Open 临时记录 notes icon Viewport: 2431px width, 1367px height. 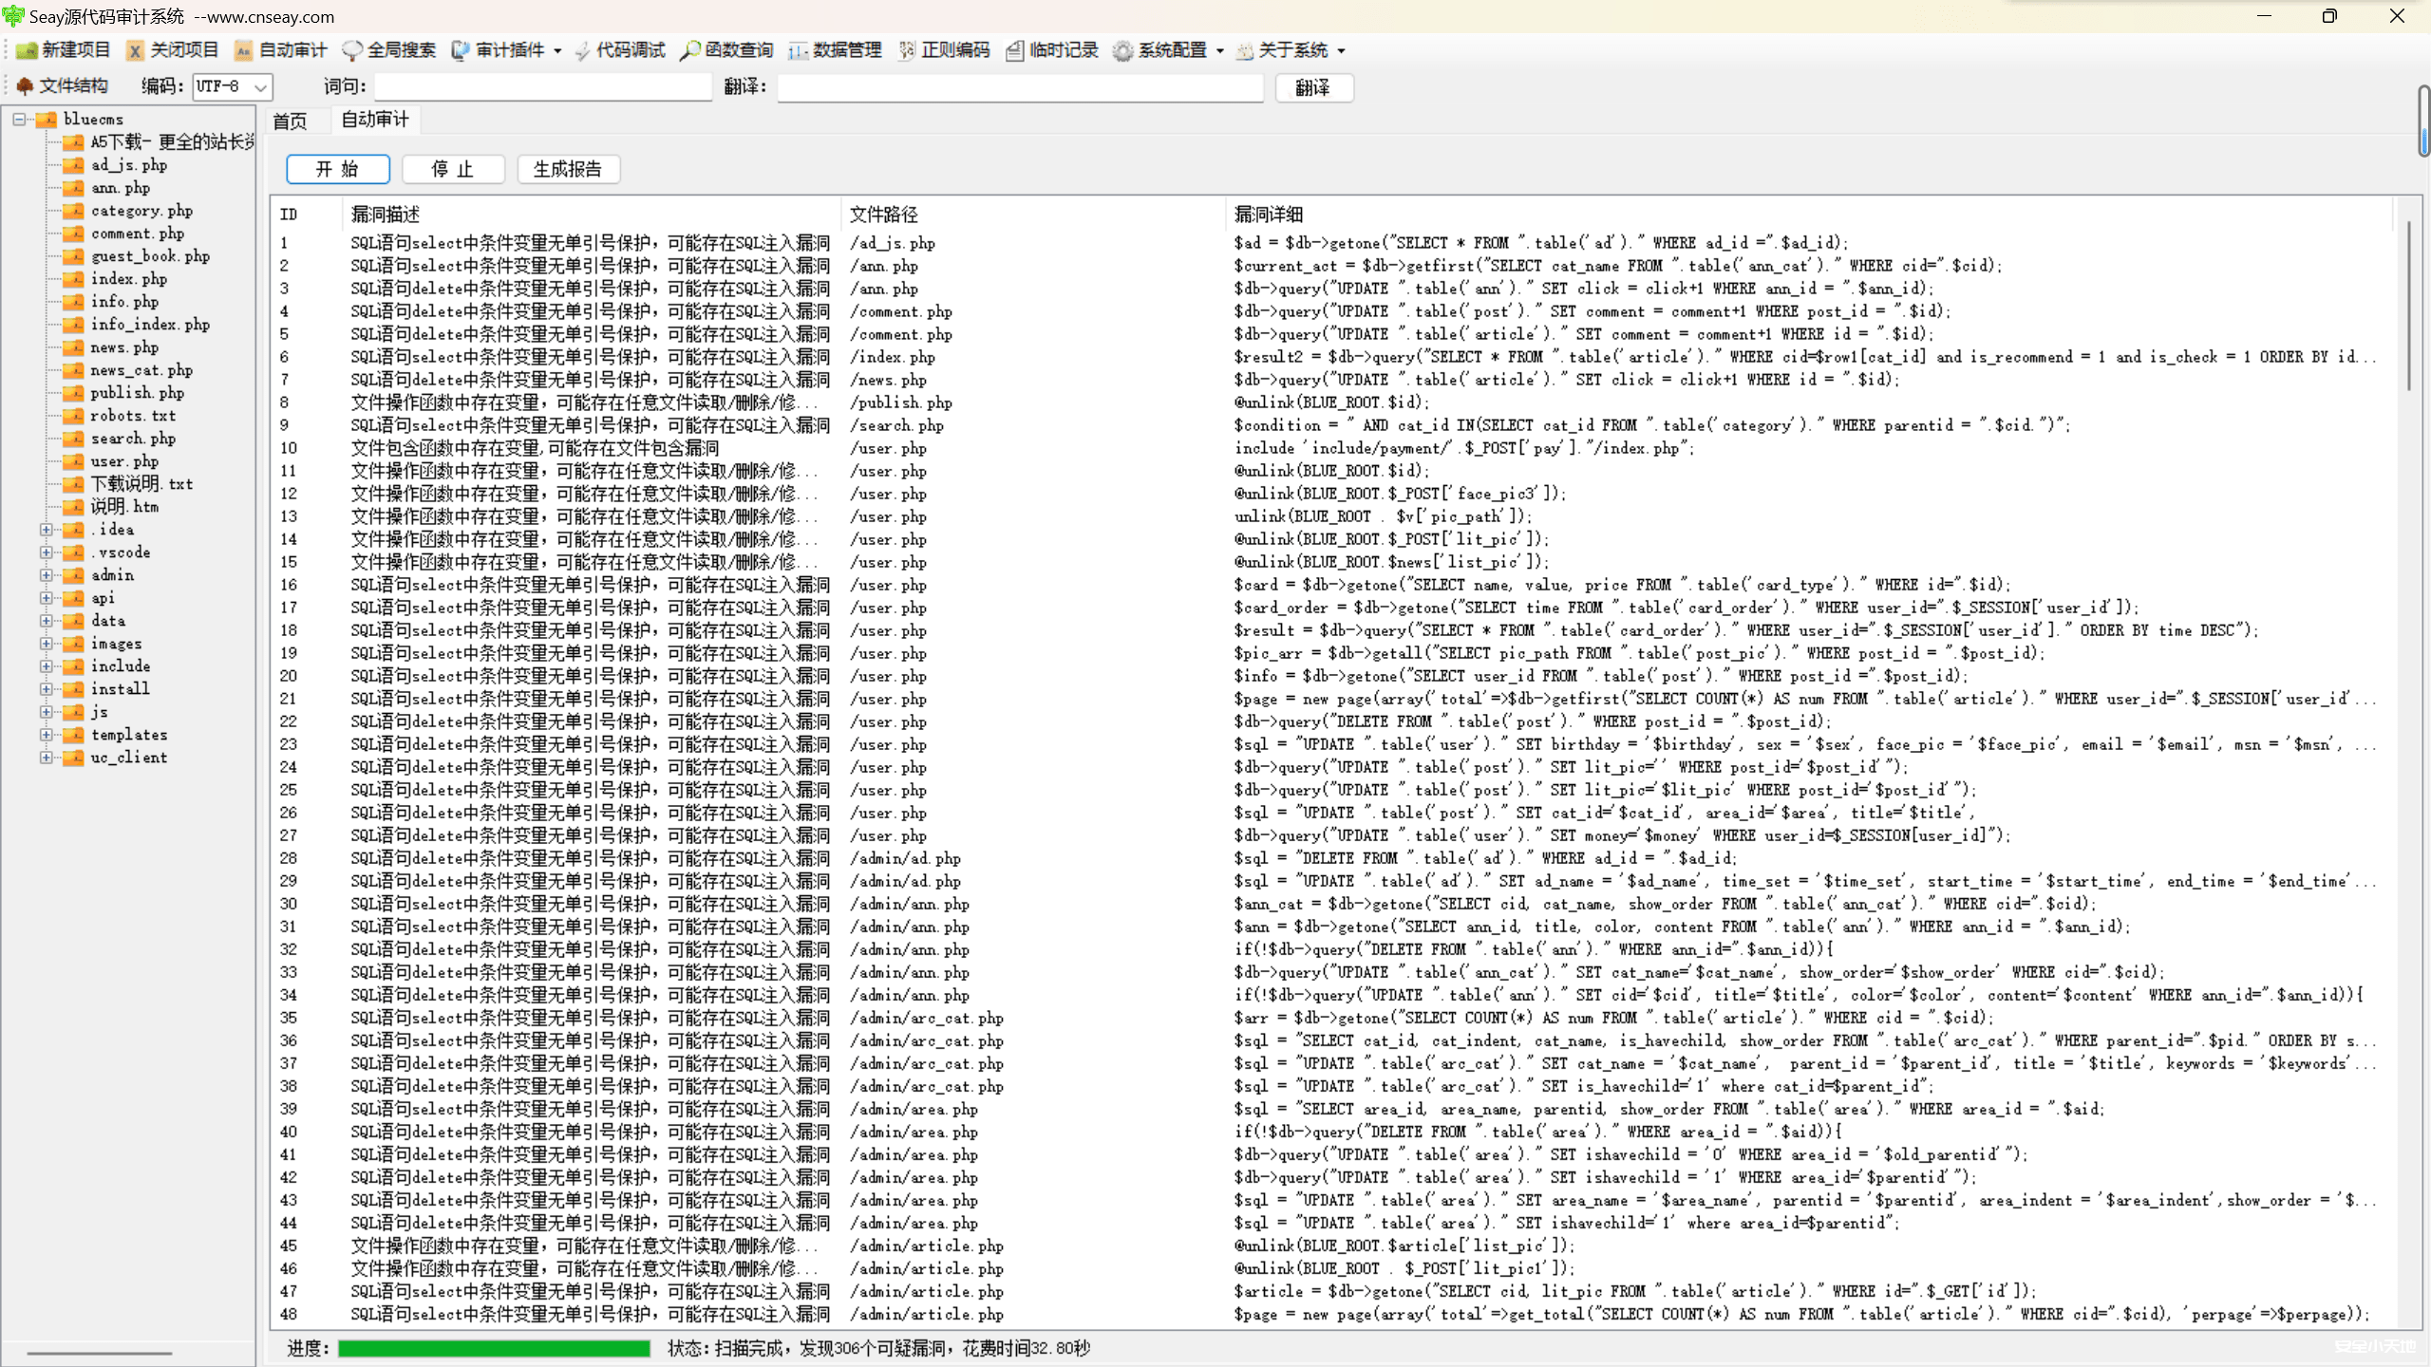[1015, 50]
